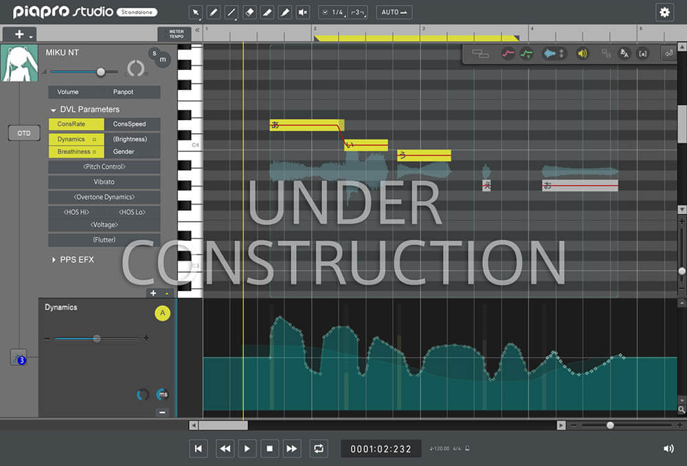Click the AUTO mode button

click(x=394, y=12)
